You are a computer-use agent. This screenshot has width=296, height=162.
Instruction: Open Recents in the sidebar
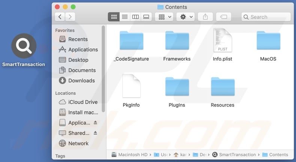78,39
